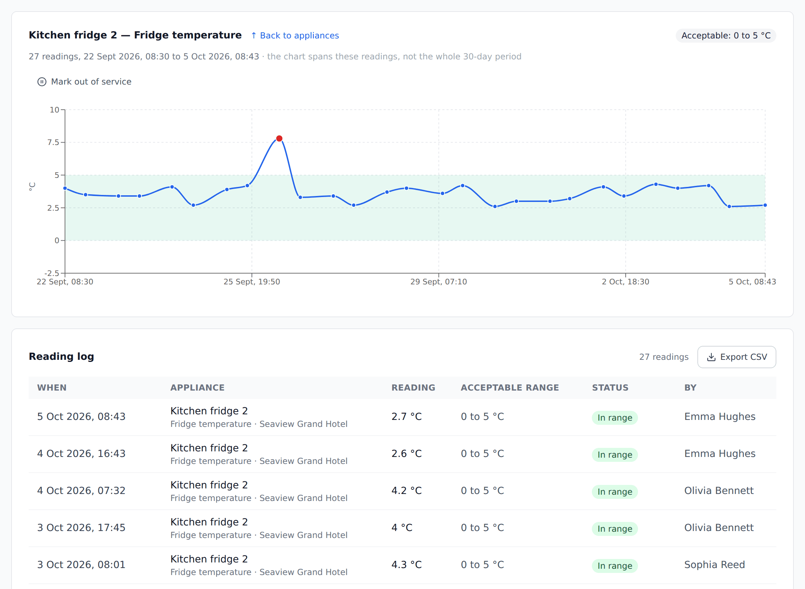Image resolution: width=805 pixels, height=589 pixels.
Task: Click In range badge in the 08:43 row
Action: 615,417
